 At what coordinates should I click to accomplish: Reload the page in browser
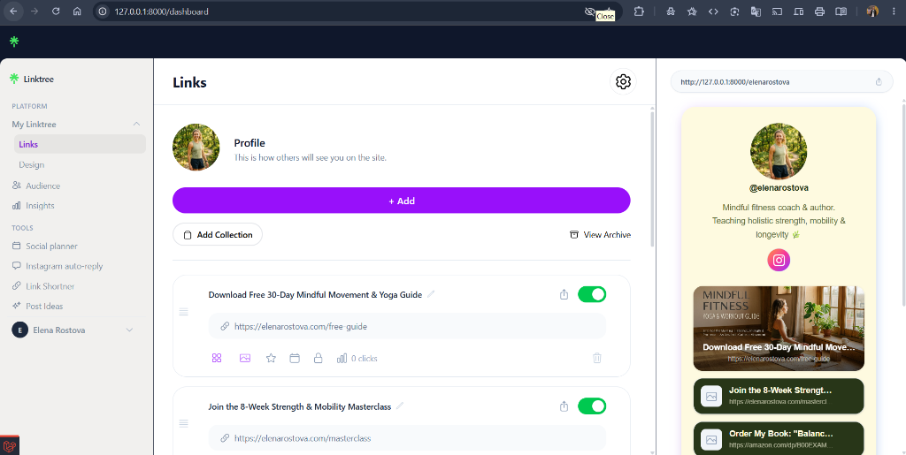(x=56, y=11)
